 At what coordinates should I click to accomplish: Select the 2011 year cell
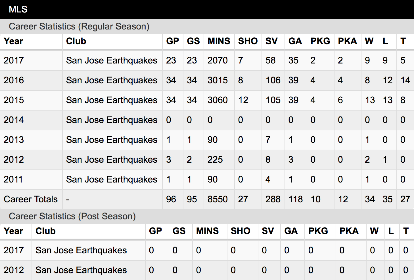pos(13,179)
